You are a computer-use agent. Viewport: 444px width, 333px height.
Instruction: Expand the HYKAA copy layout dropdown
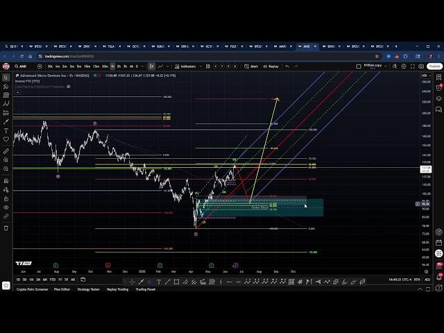386,67
